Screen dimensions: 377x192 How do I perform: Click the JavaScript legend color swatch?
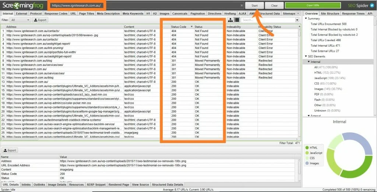pos(307,153)
